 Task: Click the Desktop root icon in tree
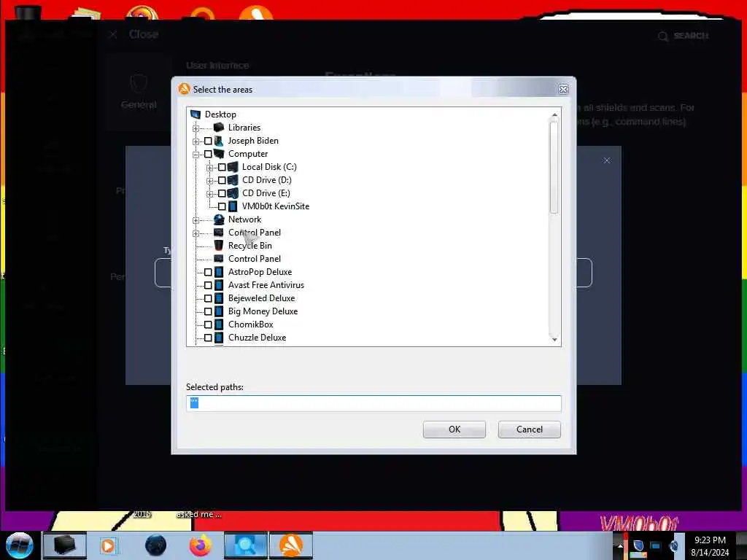click(196, 114)
